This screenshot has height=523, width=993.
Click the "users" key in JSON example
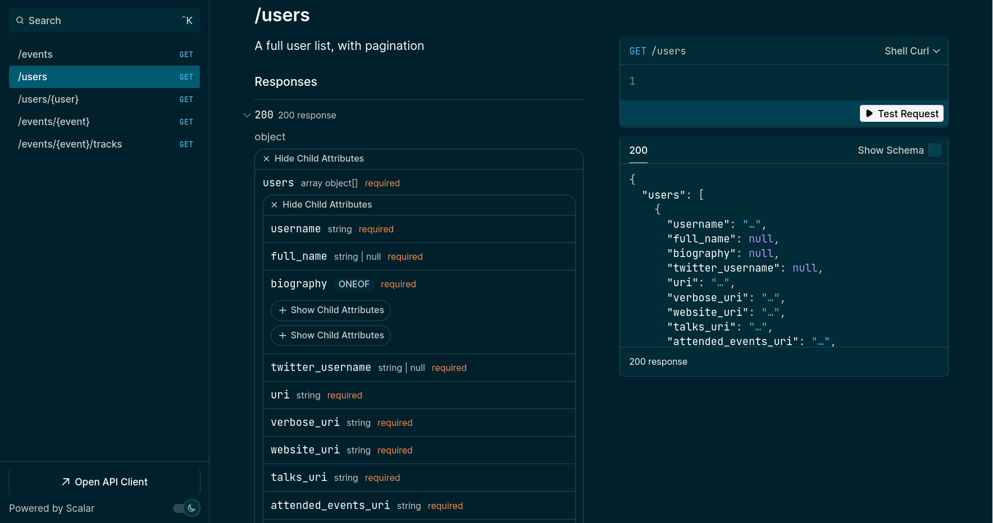663,195
